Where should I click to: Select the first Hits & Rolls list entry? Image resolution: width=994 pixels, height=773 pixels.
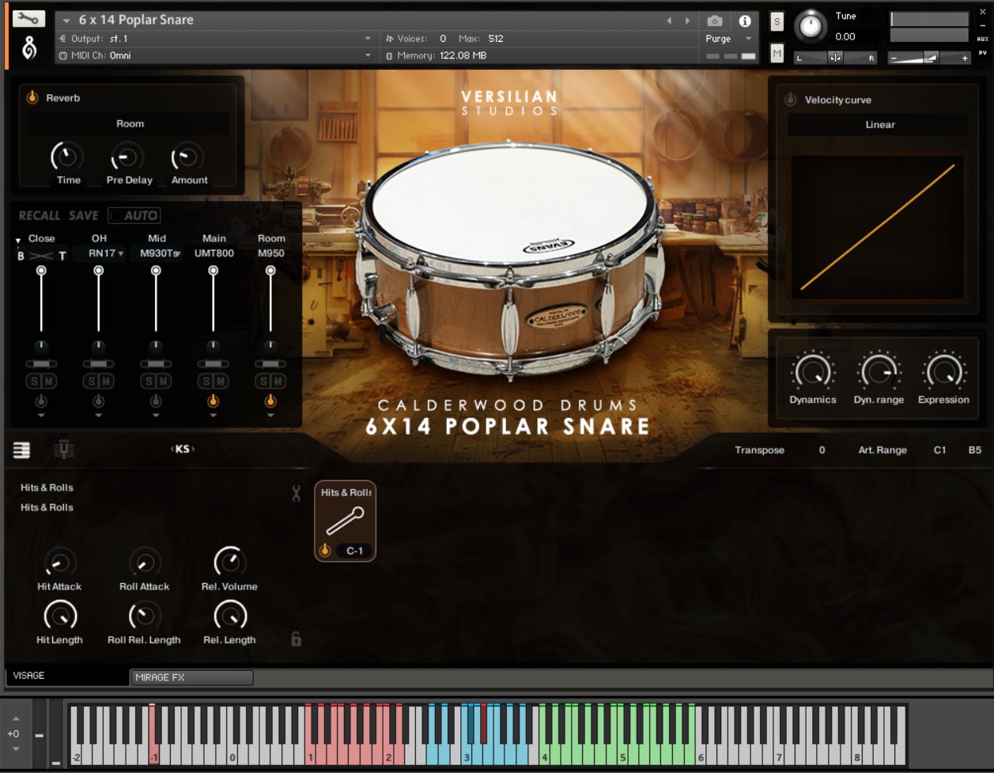pyautogui.click(x=47, y=487)
